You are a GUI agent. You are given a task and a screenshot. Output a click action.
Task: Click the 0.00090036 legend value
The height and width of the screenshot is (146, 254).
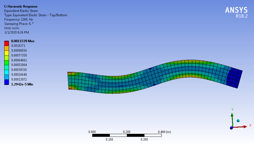click(x=19, y=51)
